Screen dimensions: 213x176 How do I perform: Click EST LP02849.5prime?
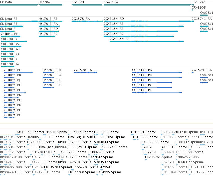coord(98,135)
